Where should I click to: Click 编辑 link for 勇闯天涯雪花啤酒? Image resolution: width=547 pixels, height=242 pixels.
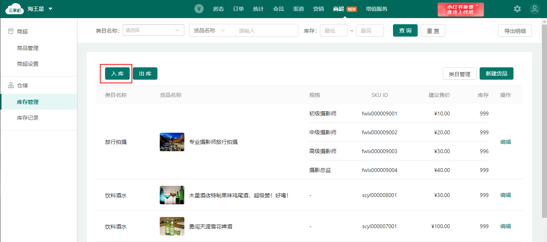505,226
